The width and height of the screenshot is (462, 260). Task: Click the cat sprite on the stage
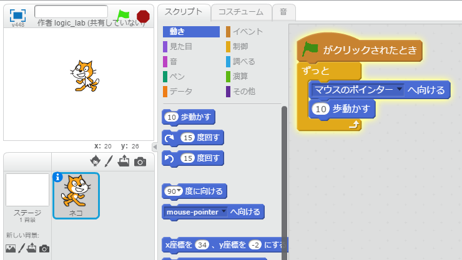(x=84, y=76)
